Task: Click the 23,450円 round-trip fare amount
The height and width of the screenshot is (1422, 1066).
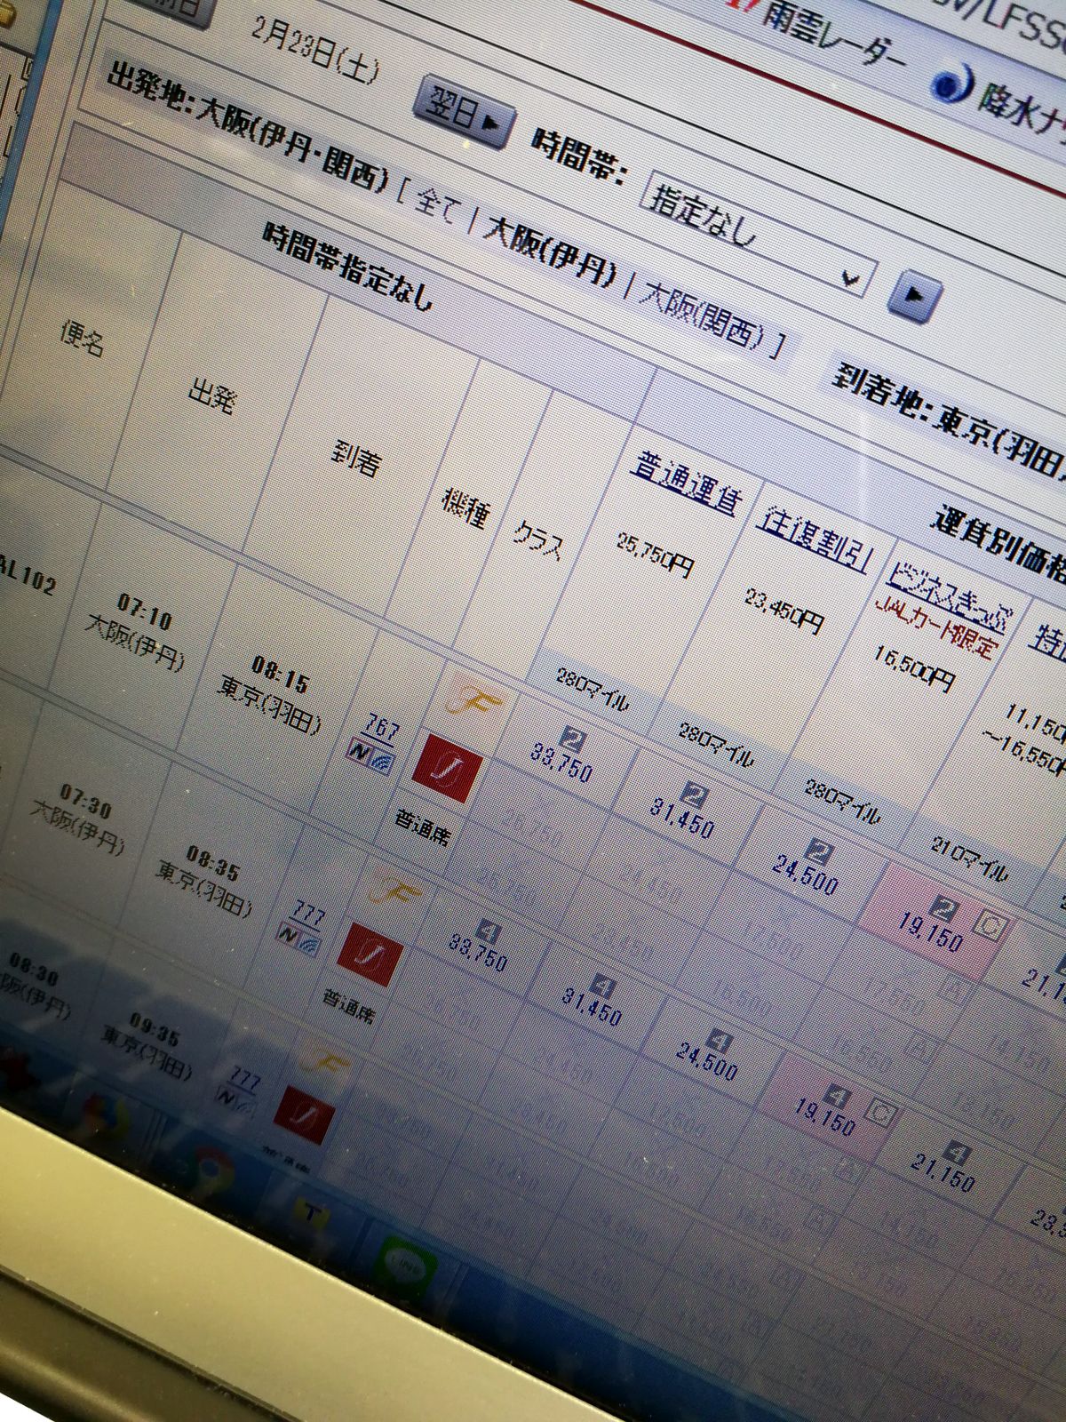Action: pyautogui.click(x=784, y=611)
